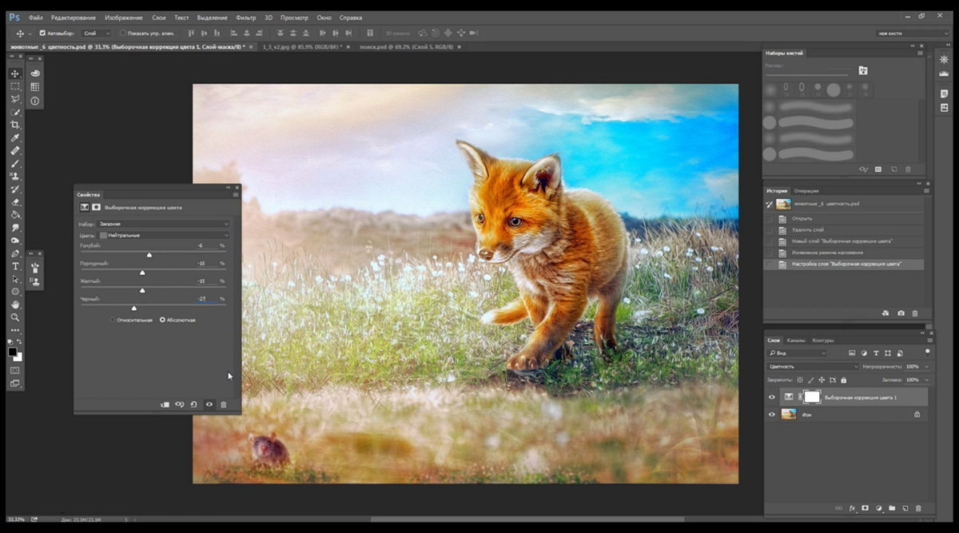Select the Brush tool
This screenshot has width=959, height=533.
point(15,164)
